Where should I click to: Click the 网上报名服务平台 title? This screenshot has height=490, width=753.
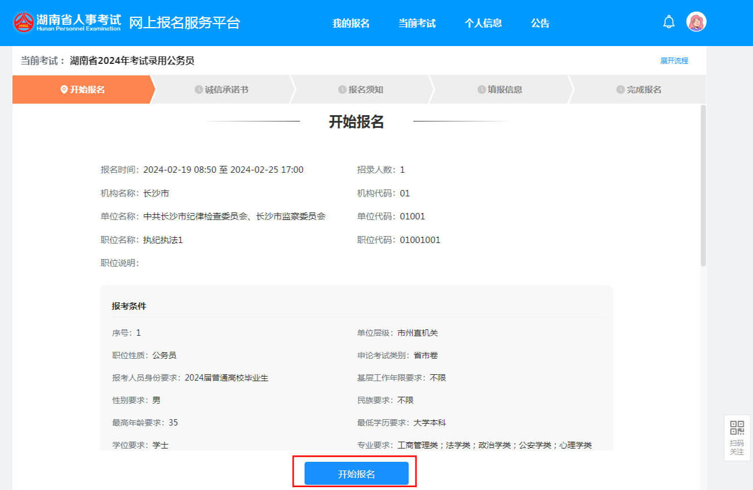184,23
